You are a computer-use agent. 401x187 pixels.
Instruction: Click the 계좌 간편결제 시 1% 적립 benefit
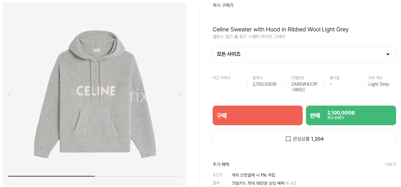point(253,175)
